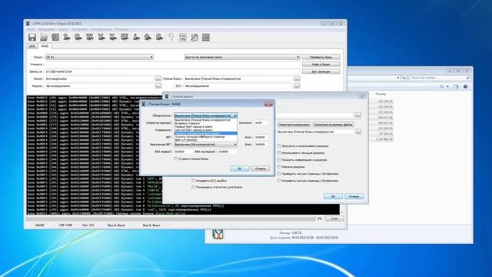Viewport: 492px width, 277px height.
Task: Tick the 'Извлечь разделы' checkbox
Action: 279,167
